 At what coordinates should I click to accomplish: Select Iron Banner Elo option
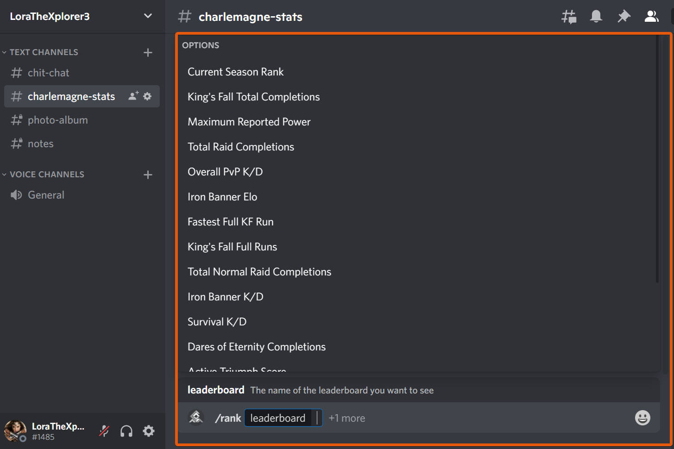pyautogui.click(x=418, y=197)
